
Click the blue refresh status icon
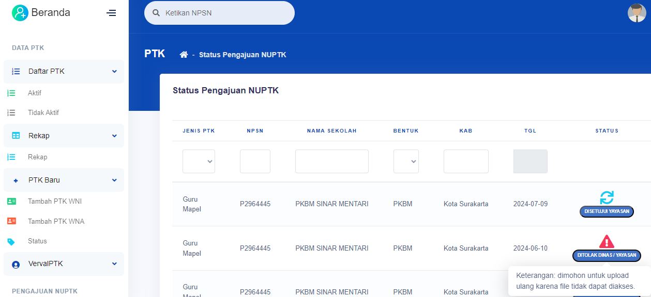[607, 197]
